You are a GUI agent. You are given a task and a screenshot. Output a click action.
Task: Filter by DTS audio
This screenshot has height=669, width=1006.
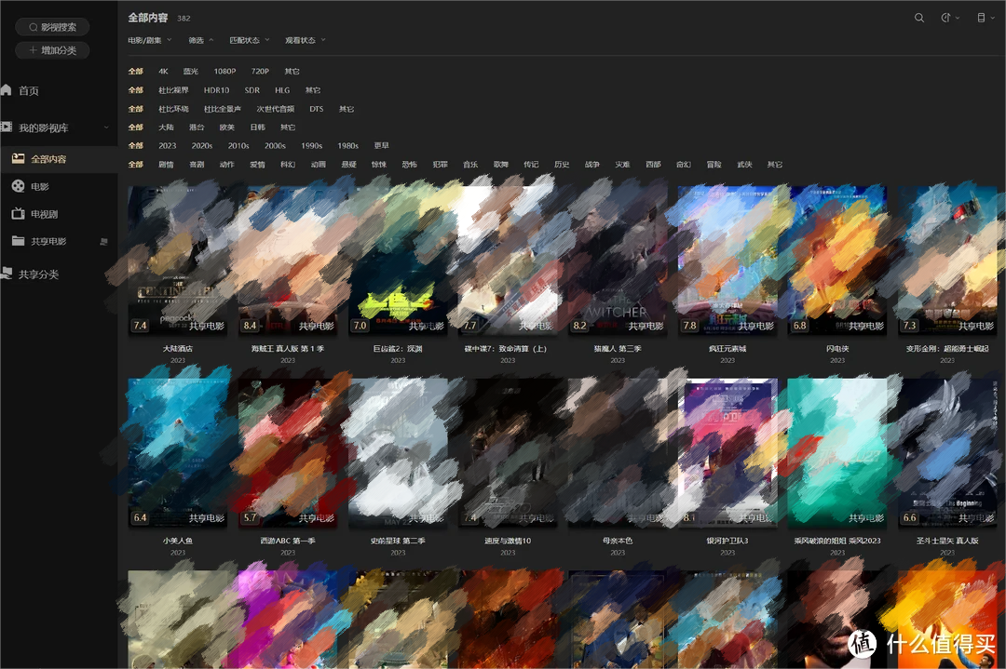coord(317,109)
